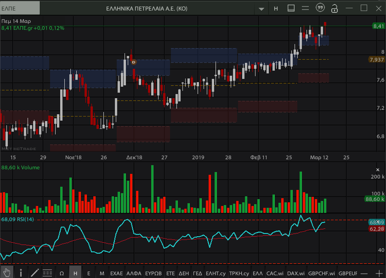Screen dimensions: 386x278
Task: Open the ΓΕΔ symbol tab
Action: pyautogui.click(x=198, y=273)
